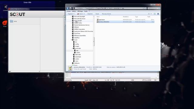Screen dimensions: 194x109
Task: Select Mozilla Firefox folder in the tree
Action: click(x=78, y=23)
